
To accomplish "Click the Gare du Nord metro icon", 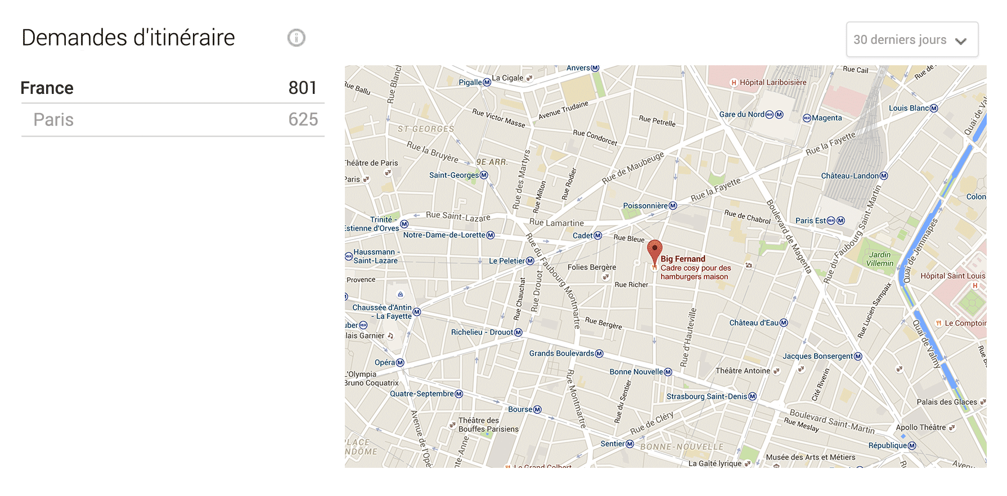I will pyautogui.click(x=779, y=114).
